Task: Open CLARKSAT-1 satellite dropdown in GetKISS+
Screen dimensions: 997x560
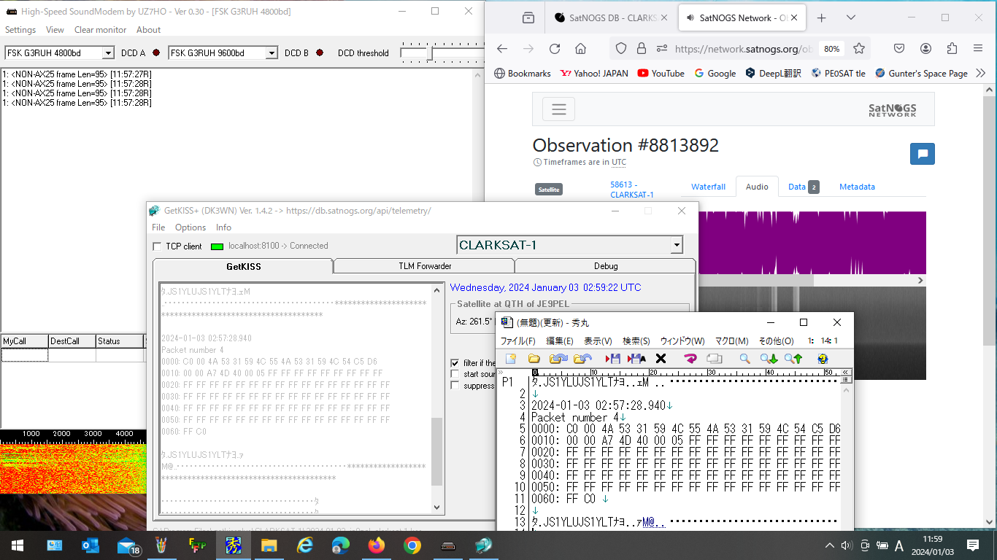Action: [677, 245]
